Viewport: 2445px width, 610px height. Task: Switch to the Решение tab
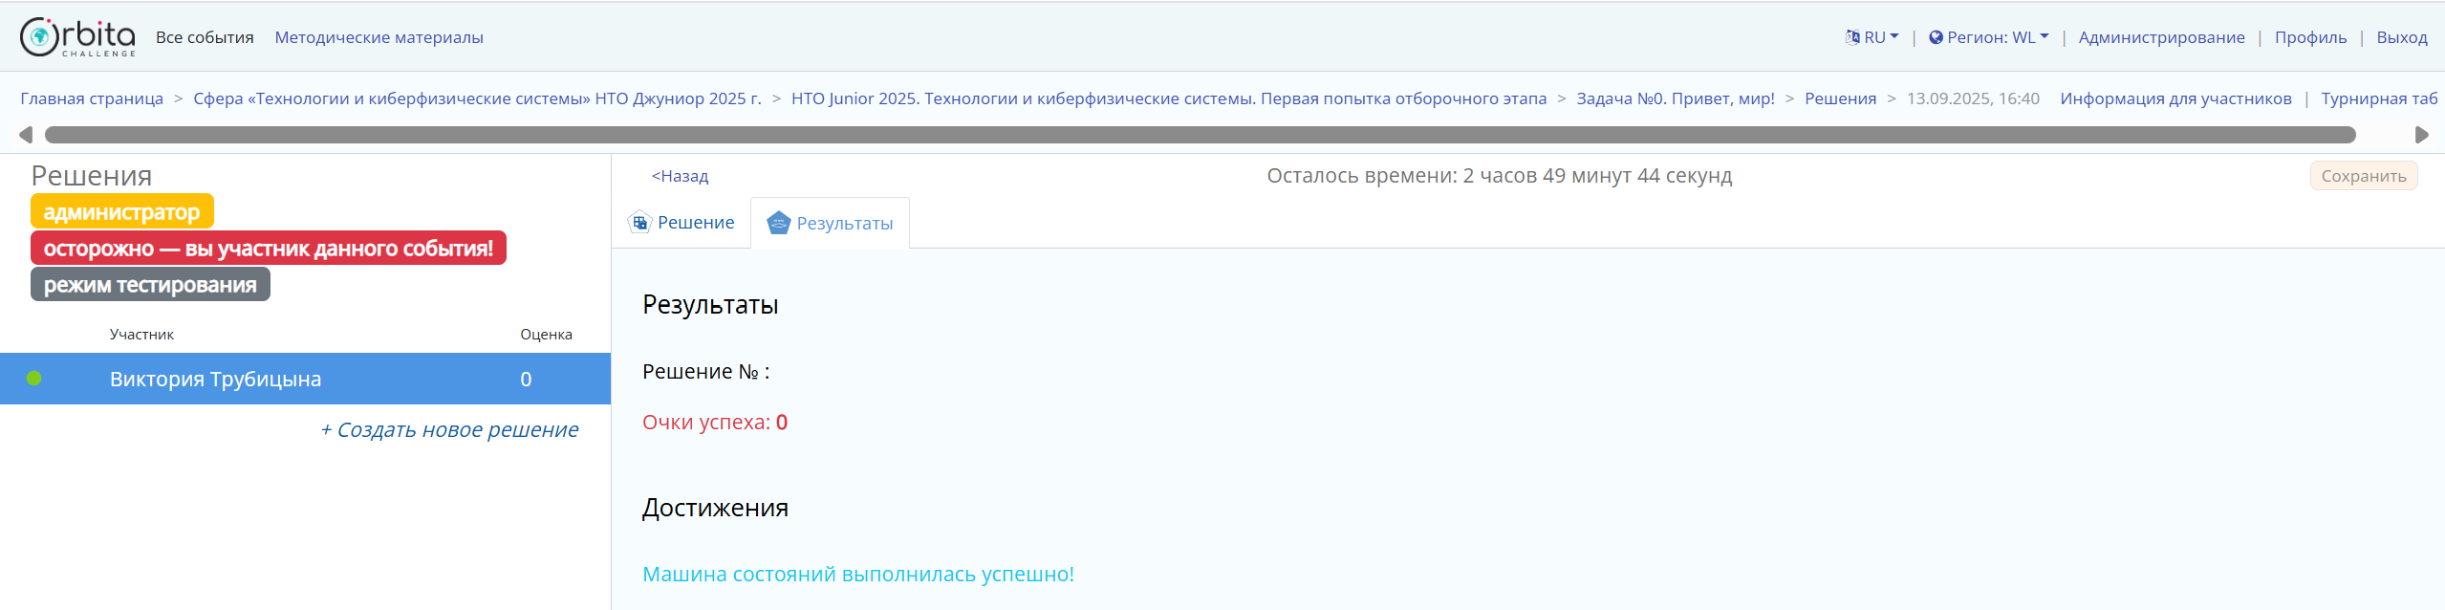tap(695, 223)
